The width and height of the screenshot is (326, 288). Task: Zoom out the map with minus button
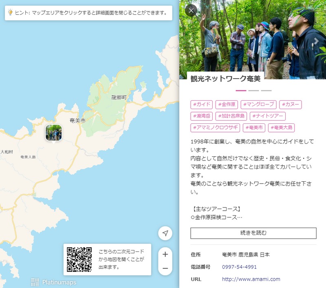coord(165,268)
